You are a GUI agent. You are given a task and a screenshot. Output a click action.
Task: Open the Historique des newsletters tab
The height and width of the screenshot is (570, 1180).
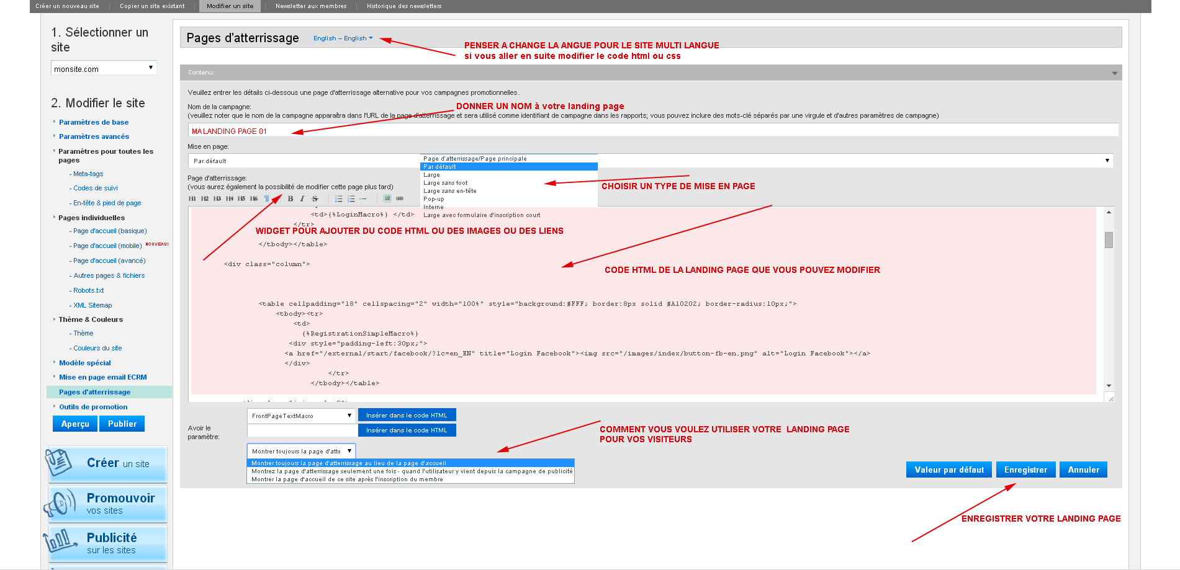click(x=404, y=6)
